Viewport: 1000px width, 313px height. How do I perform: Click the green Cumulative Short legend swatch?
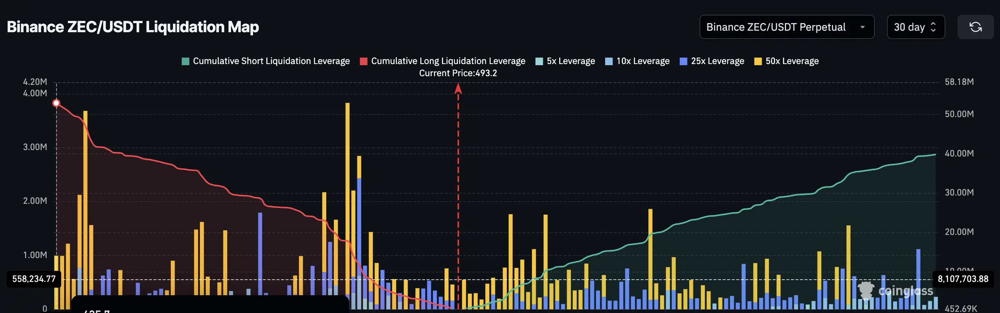click(186, 61)
